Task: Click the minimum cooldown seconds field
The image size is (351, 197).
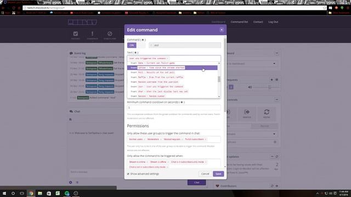Action: pos(174,108)
